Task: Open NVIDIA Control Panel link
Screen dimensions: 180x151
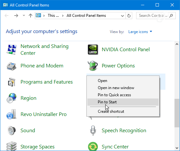Action: click(126, 50)
